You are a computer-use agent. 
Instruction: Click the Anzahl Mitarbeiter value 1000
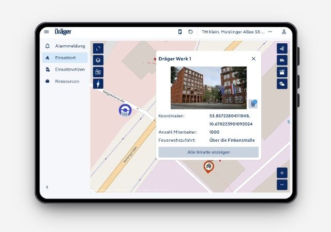214,132
